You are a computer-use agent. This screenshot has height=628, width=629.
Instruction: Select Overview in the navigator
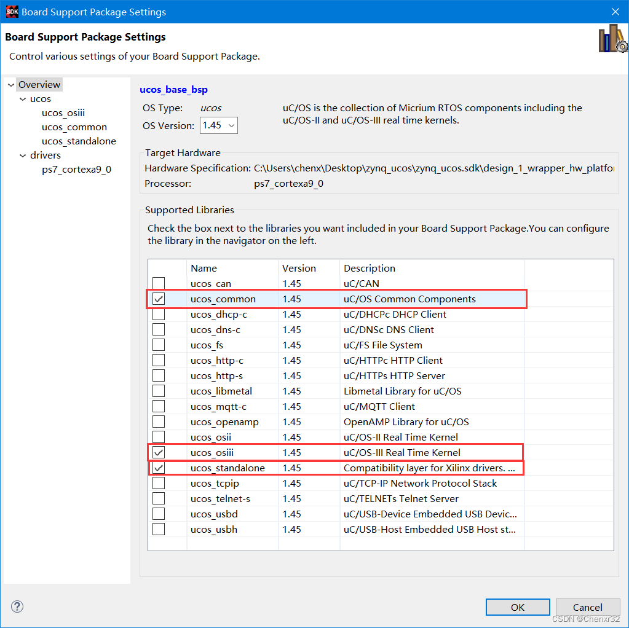click(39, 85)
